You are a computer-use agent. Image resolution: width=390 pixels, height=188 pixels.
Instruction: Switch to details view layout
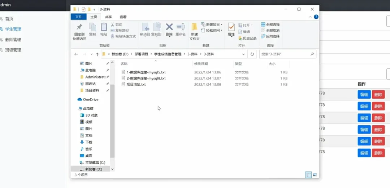click(x=308, y=175)
